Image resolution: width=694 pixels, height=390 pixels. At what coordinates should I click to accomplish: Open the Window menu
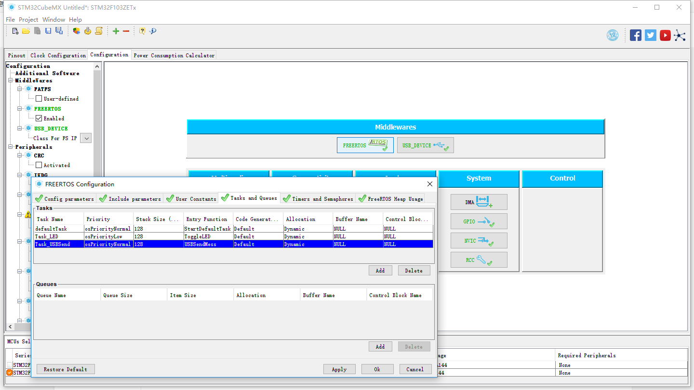click(x=53, y=20)
